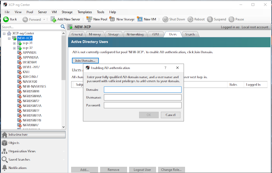Expand the xcp-32 host node
This screenshot has height=173, width=272.
pos(14,48)
